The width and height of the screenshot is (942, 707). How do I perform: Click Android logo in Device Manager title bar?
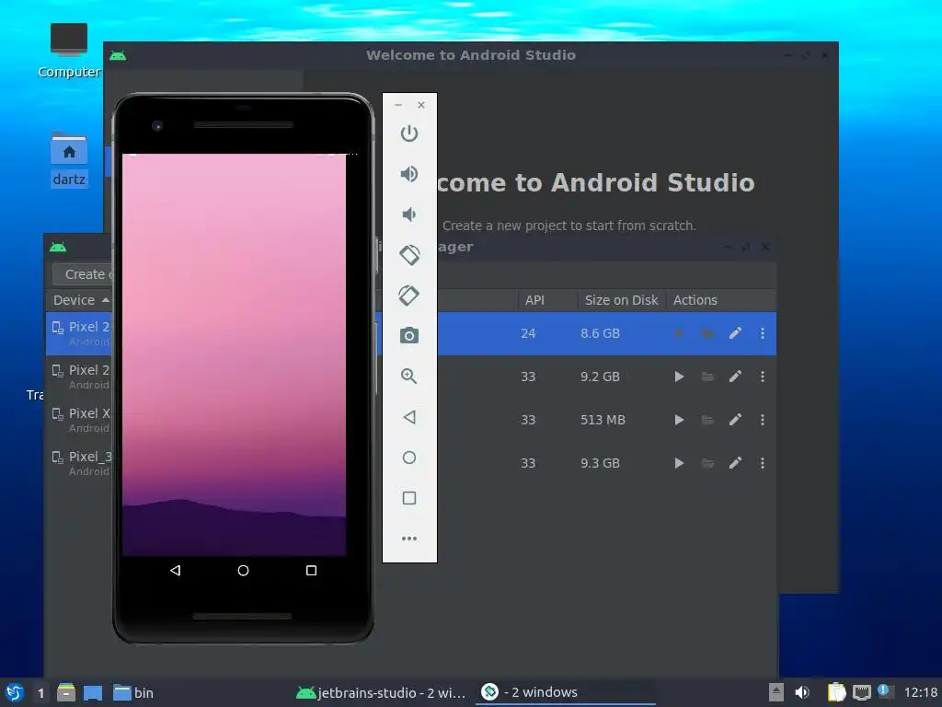58,247
